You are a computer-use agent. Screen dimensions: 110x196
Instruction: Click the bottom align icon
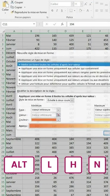106,5
